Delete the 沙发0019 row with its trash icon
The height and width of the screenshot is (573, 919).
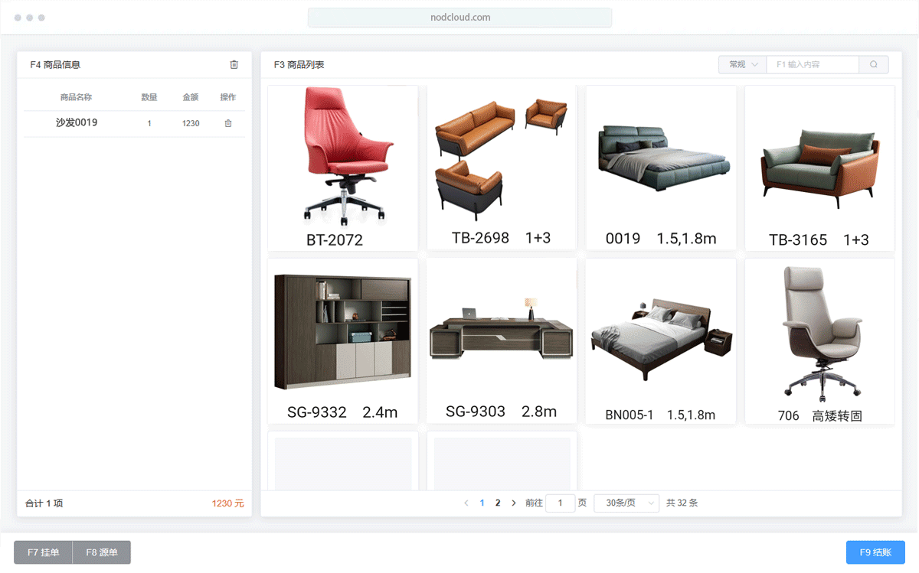point(227,123)
